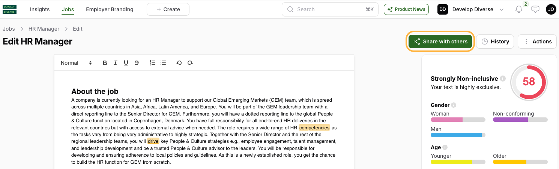This screenshot has width=559, height=169.
Task: Open the Employer Branding tab
Action: click(x=110, y=9)
